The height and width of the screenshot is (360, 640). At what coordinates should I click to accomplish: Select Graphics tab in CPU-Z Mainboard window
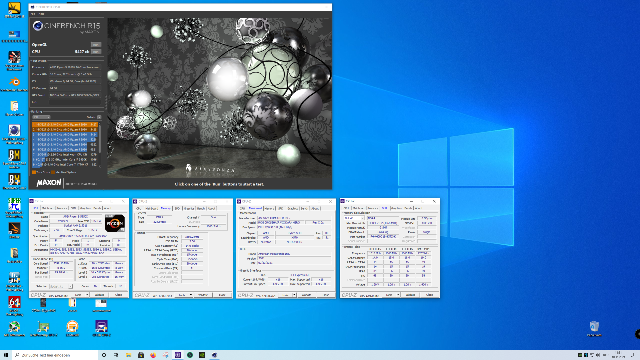[x=292, y=208]
